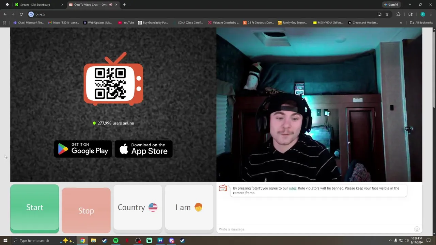Open the first Steam icon in the taskbar, next to File Explorer
Screen dimensions: 436x245
click(x=105, y=241)
